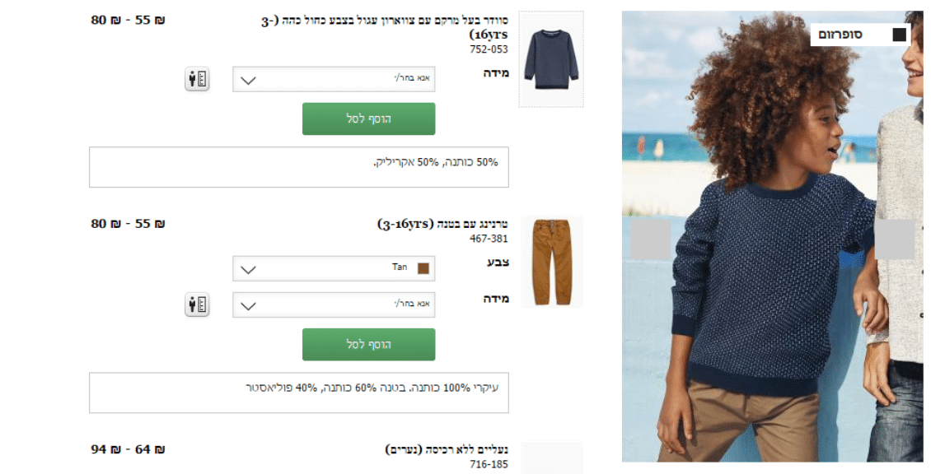Open the סוודר בעל מרקם product title

[x=385, y=27]
